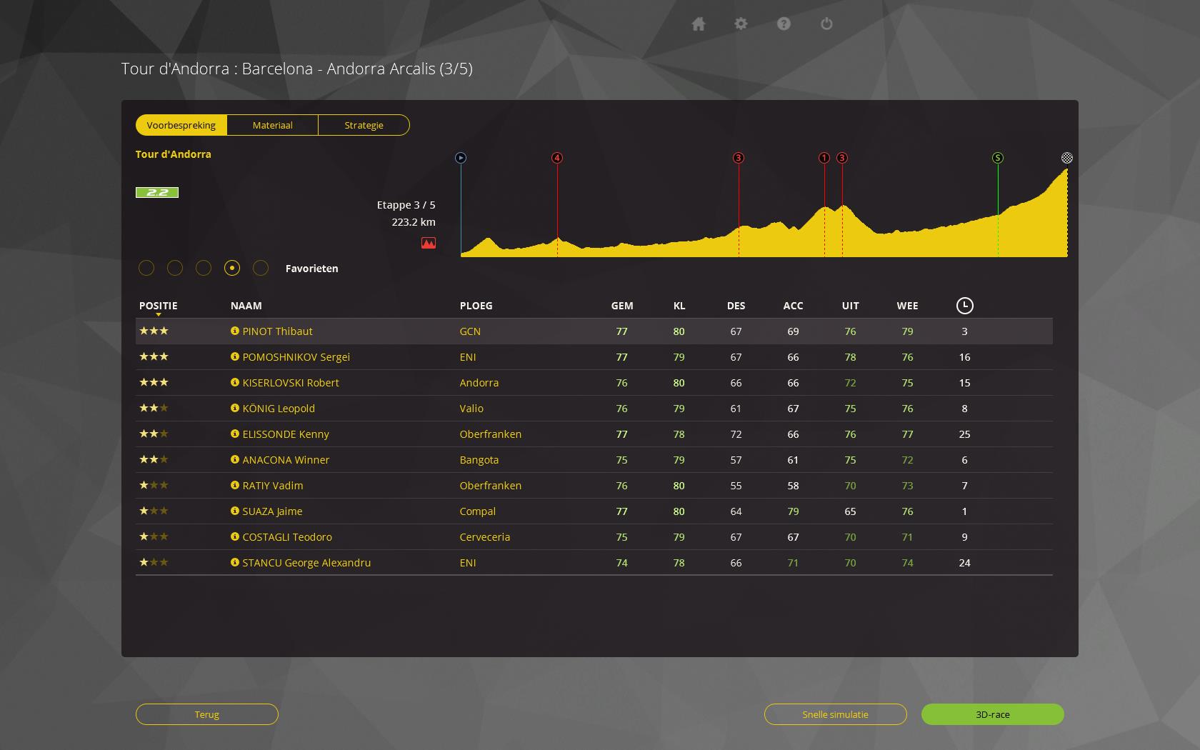Click the Tour d'Andorra race name

174,154
